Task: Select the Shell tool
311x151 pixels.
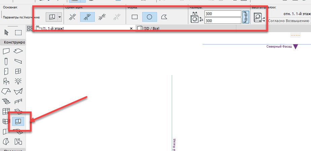Action: coord(18,91)
